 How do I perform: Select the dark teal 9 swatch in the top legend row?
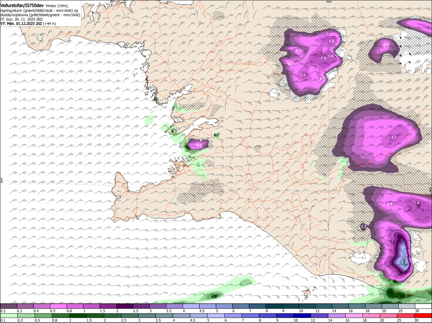[290, 306]
